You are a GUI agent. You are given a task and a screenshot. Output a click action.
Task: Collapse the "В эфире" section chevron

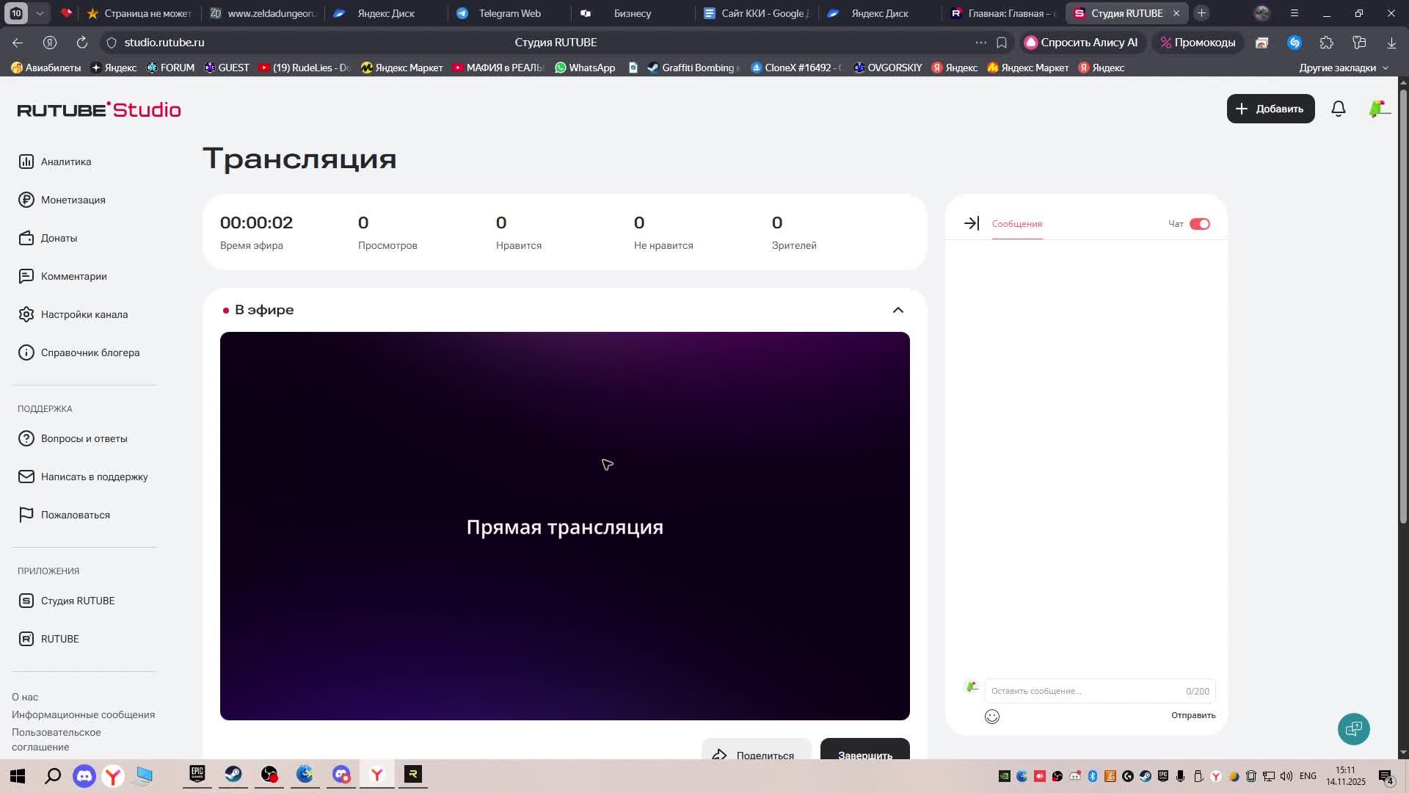click(x=898, y=310)
